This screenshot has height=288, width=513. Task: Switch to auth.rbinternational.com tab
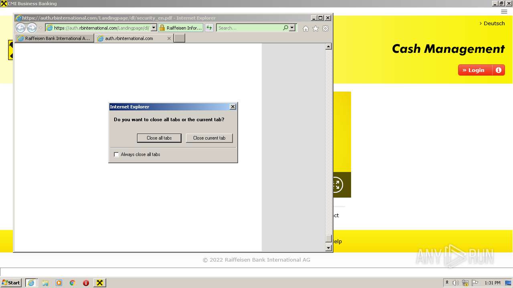click(x=134, y=38)
